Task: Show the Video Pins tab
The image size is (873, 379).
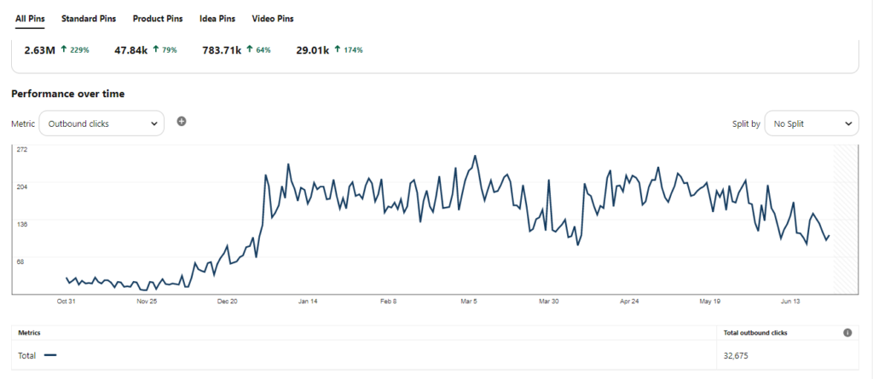Action: pyautogui.click(x=273, y=18)
